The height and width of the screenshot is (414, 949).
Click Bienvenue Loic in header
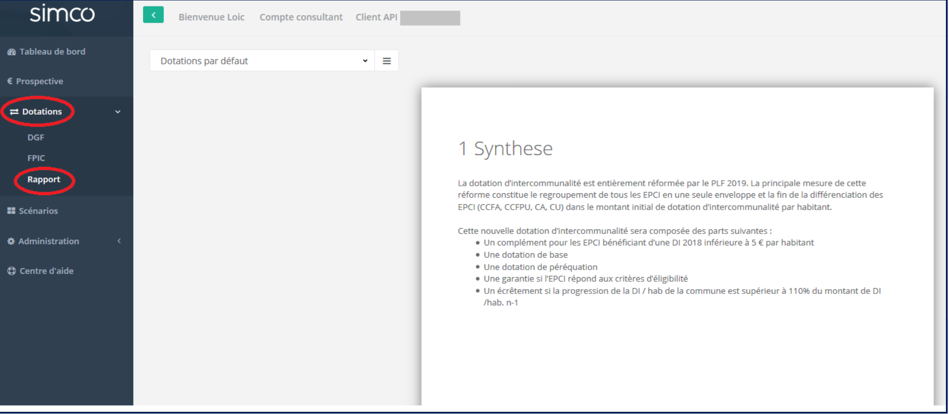(211, 17)
